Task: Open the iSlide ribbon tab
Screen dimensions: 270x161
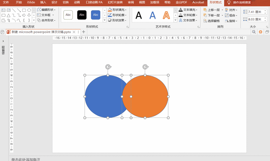Action: pyautogui.click(x=31, y=2)
